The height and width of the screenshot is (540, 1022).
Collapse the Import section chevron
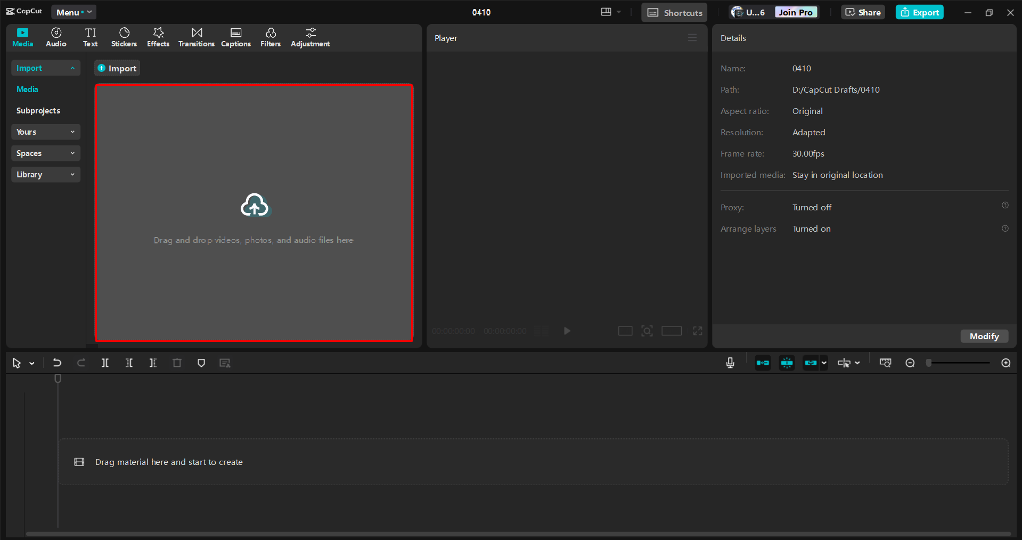click(x=73, y=68)
